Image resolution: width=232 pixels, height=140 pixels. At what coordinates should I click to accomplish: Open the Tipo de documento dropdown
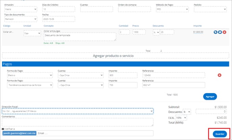click(21, 19)
